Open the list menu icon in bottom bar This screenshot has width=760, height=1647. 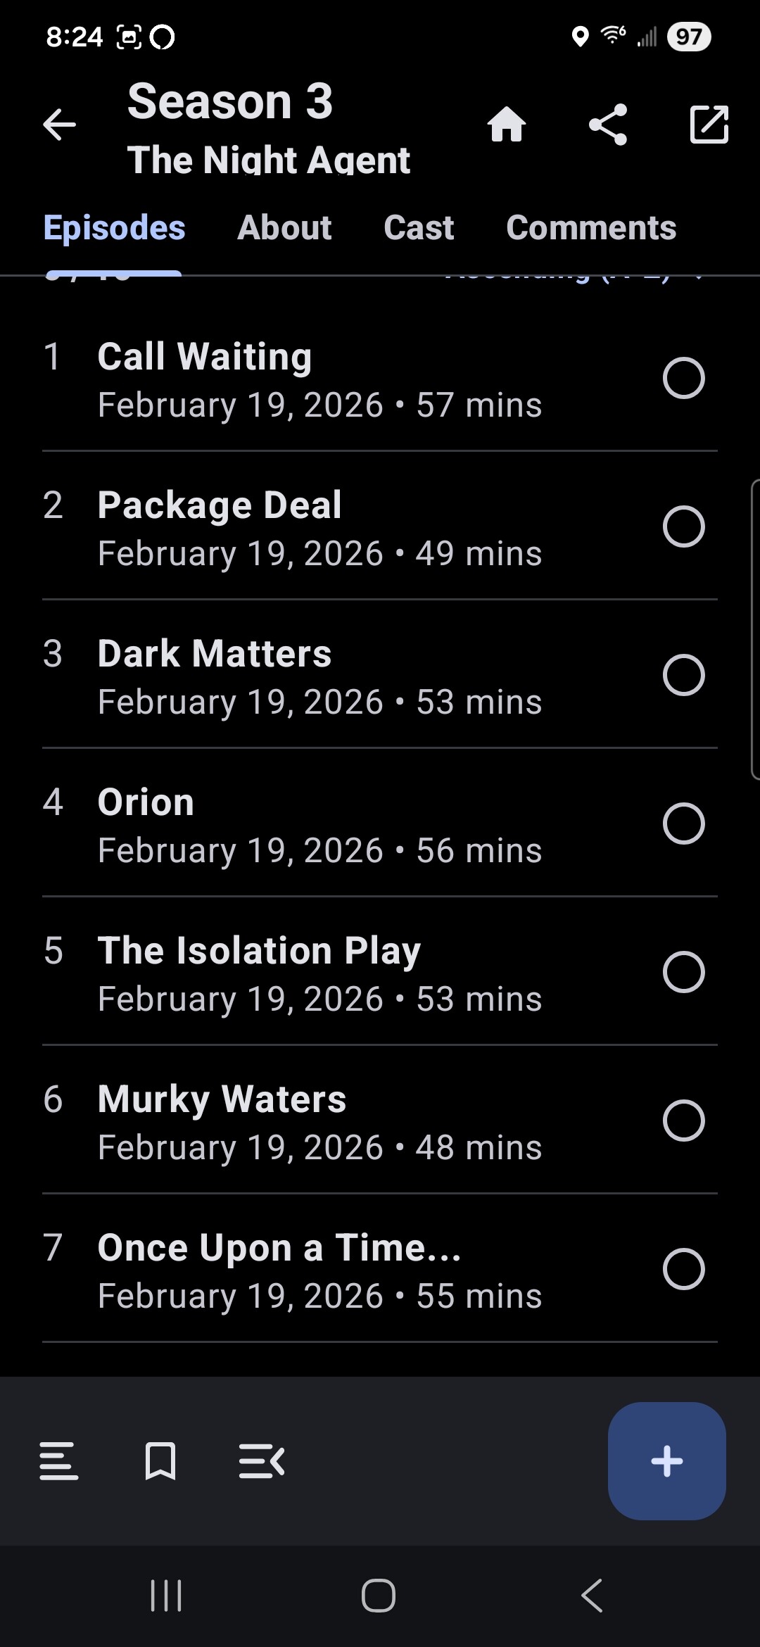[x=59, y=1461]
